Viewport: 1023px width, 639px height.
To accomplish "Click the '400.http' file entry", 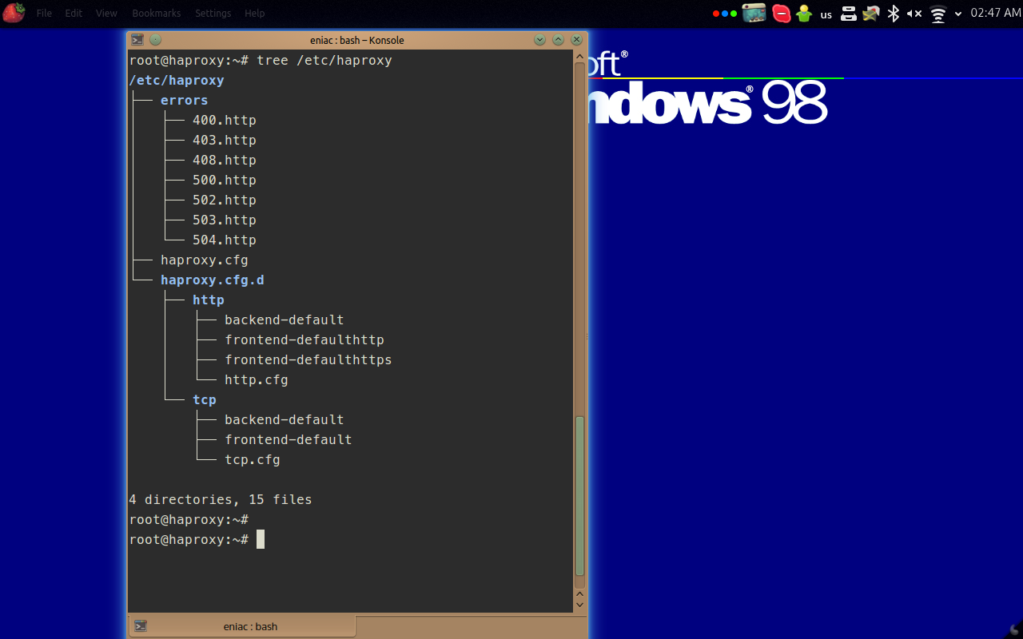I will (x=225, y=120).
